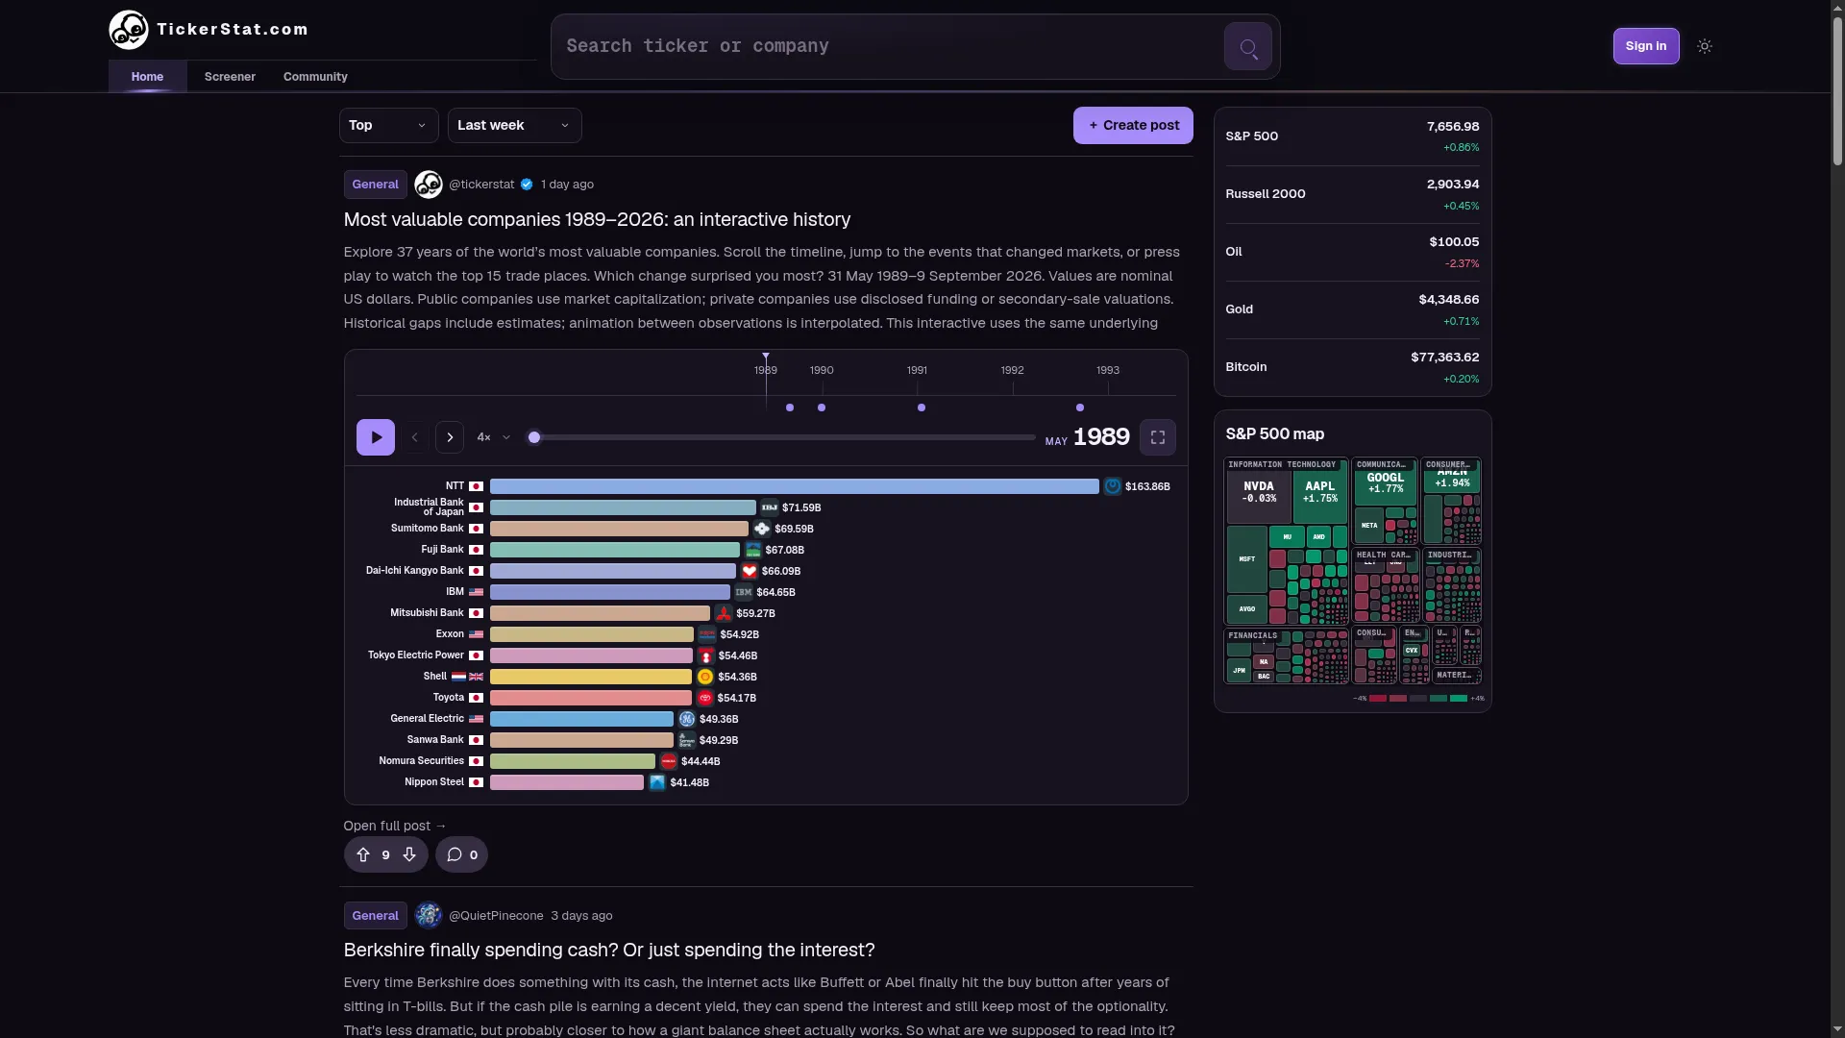Click the Mitsubishi Bank logo icon
Image resolution: width=1845 pixels, height=1038 pixels.
(x=724, y=613)
